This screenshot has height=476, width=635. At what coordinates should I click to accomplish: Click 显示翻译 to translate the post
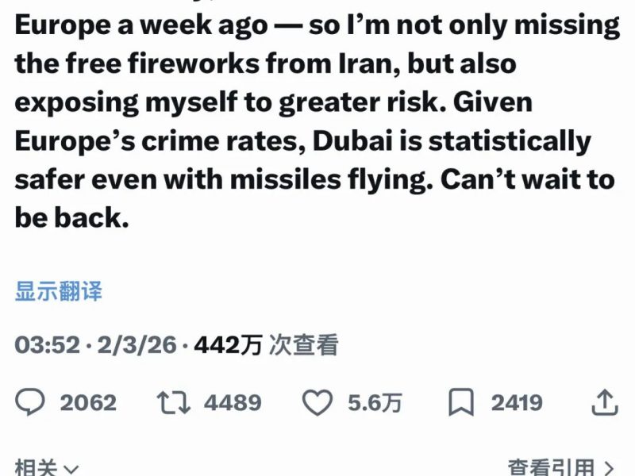click(x=58, y=291)
